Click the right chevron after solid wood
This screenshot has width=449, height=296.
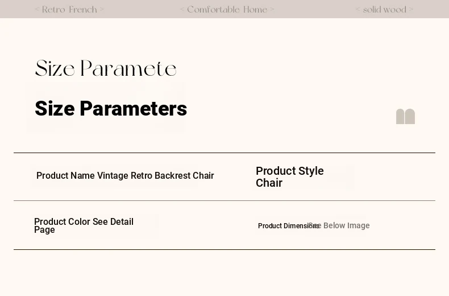[x=411, y=10]
